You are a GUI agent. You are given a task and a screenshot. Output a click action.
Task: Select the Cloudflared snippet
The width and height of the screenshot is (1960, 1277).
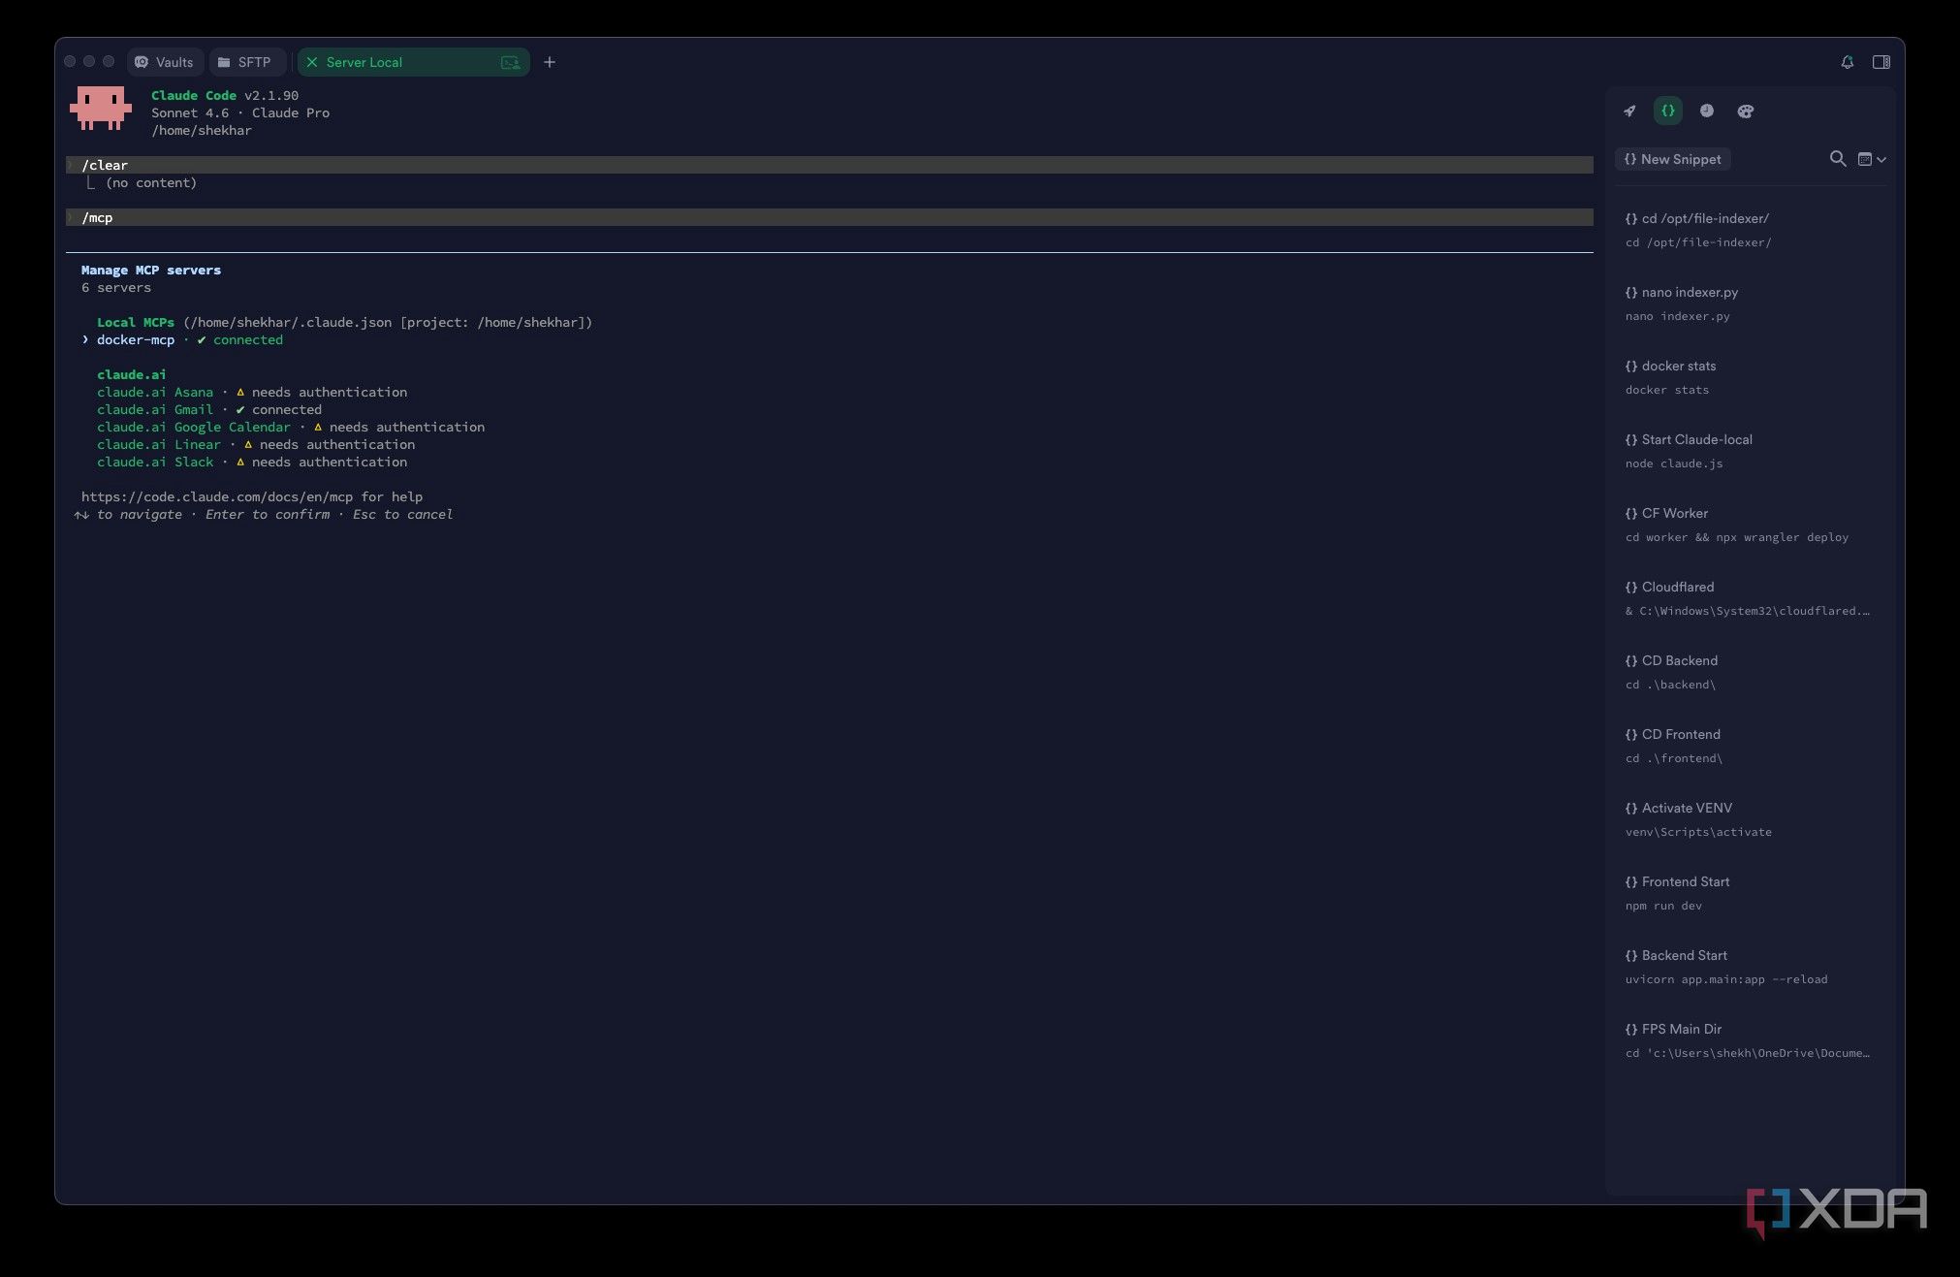coord(1751,598)
